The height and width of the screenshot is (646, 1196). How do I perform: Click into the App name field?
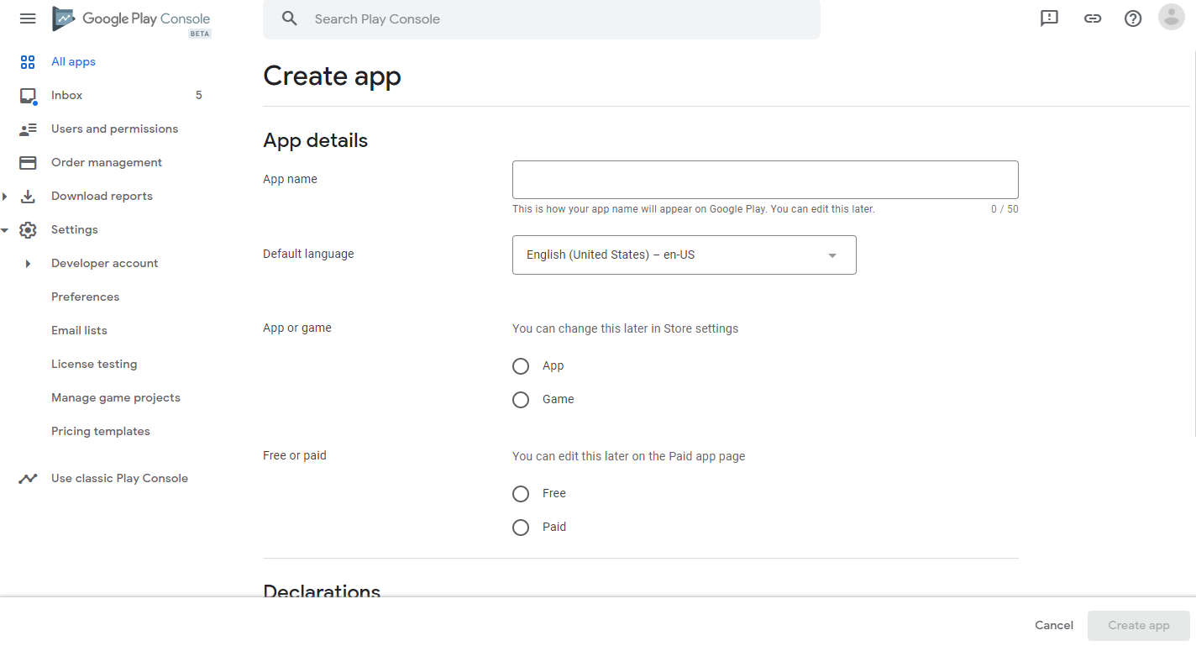[764, 180]
